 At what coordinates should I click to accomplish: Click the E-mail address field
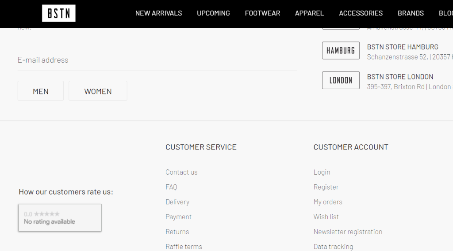(157, 60)
